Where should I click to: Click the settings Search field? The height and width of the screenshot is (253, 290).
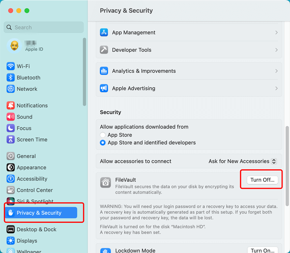[43, 27]
